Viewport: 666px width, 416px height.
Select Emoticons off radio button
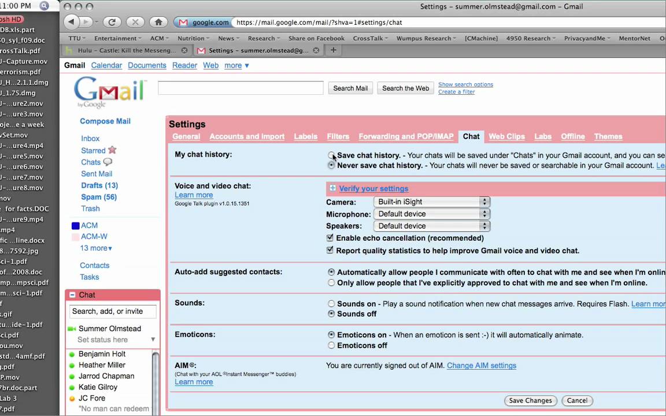[x=331, y=346]
